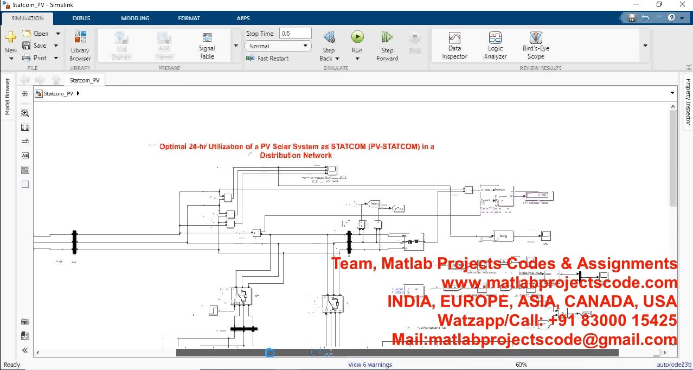Image resolution: width=693 pixels, height=370 pixels.
Task: Click the horizontal scrollbar left arrow
Action: pyautogui.click(x=37, y=353)
